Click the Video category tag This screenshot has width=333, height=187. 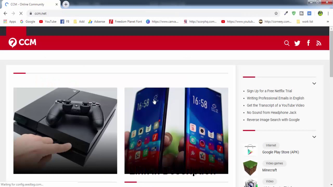tap(270, 181)
